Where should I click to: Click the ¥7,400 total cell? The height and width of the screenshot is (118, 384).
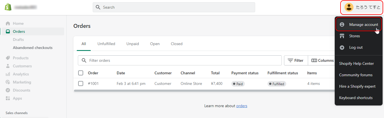(x=217, y=83)
